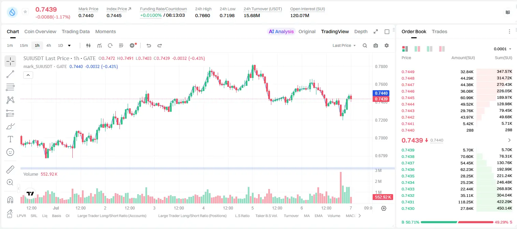Select the trend line drawing tool
Viewport: 517px width, 229px height.
(10, 74)
